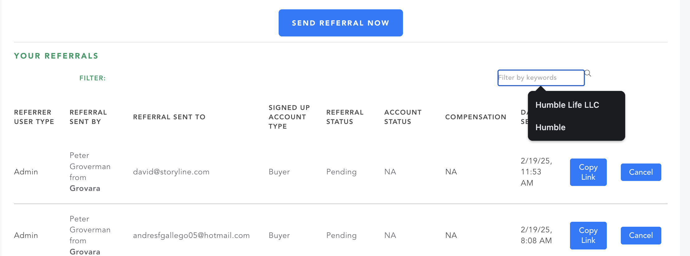This screenshot has height=256, width=690.
Task: Click the FILTER: label
Action: pos(93,78)
